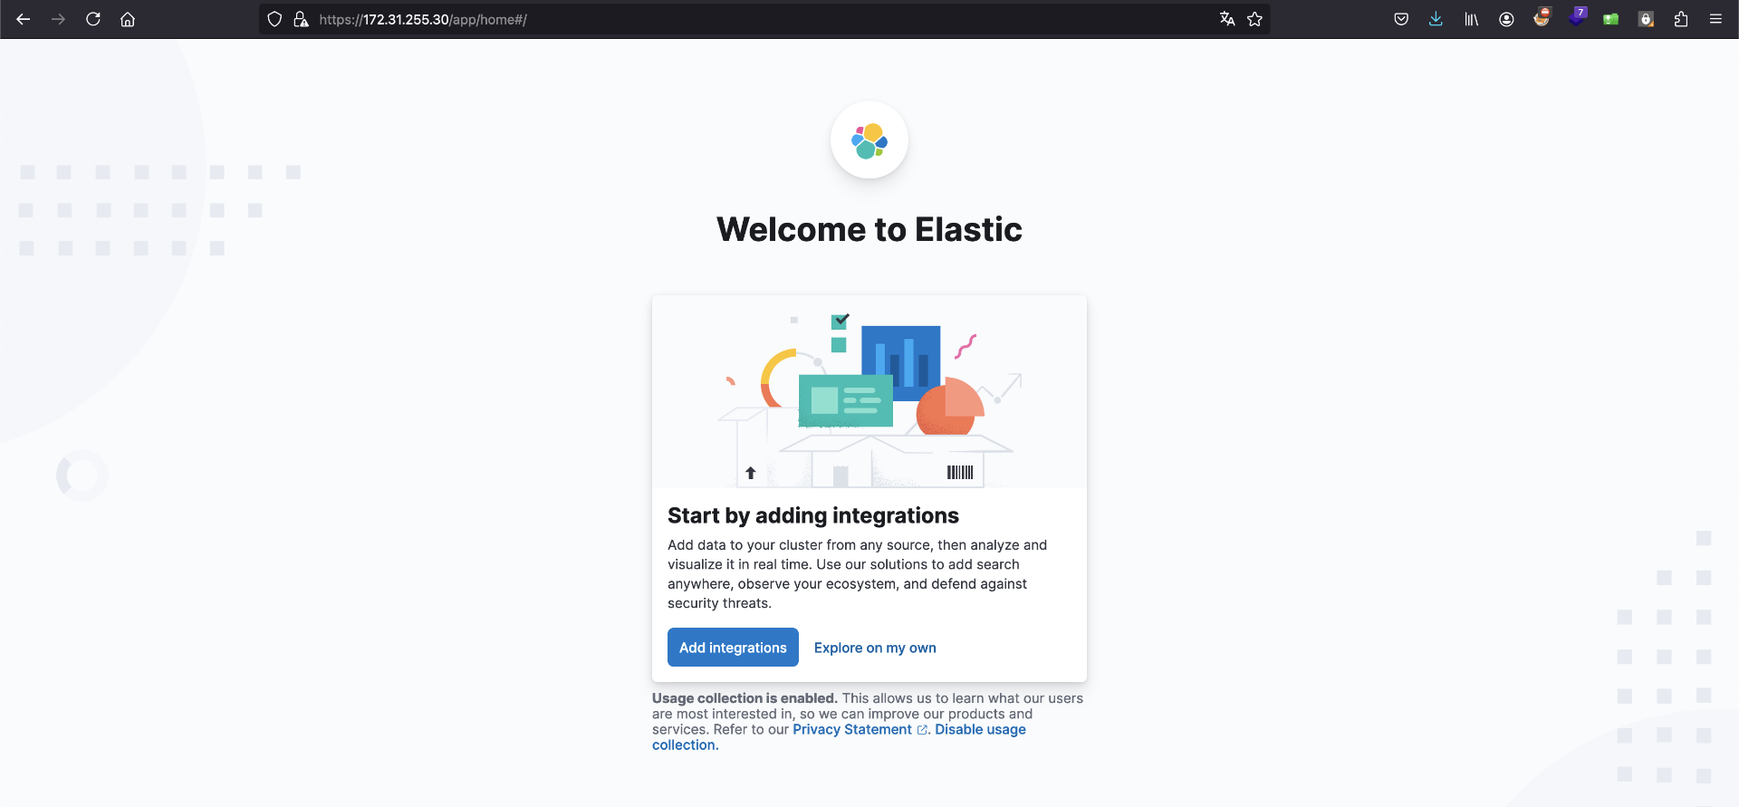Click the Elastic logo
Viewport: 1739px width, 807px height.
tap(869, 140)
